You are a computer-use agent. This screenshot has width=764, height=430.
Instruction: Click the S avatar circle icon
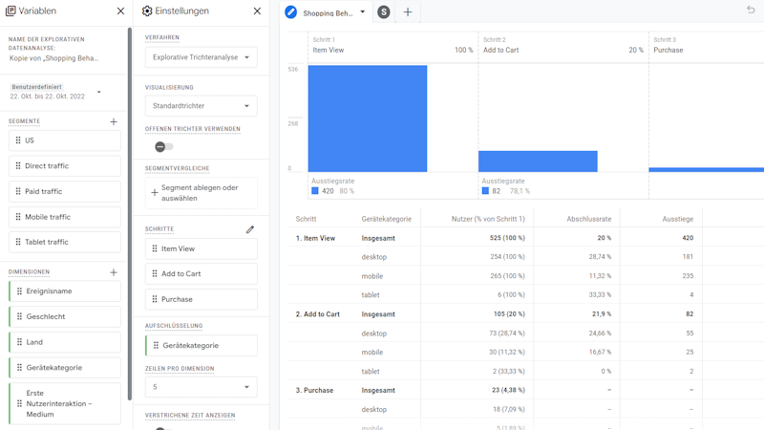(383, 12)
